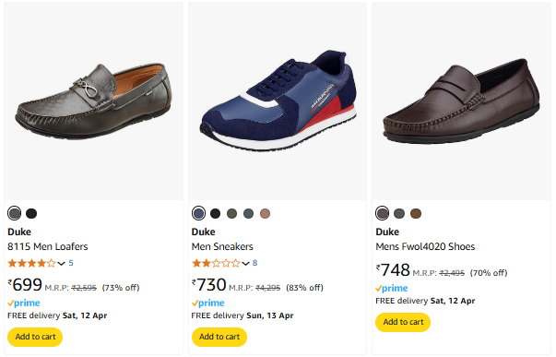Open the blue sneaker product image

(x=278, y=101)
